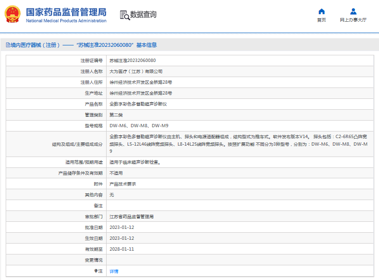Click the document icon before 境内医疗器械（注册）
This screenshot has width=379, height=280.
(7, 45)
